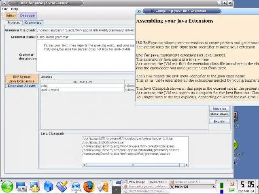The width and height of the screenshot is (259, 194).
Task: Click the BNF meta-id column header
Action: [x=83, y=82]
